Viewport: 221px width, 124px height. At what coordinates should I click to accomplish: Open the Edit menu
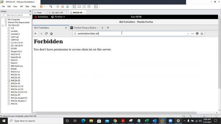(x=9, y=7)
